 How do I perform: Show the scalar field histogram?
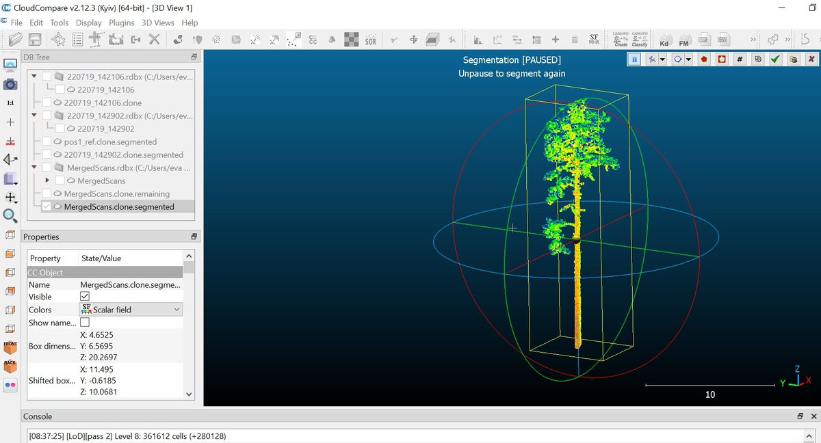click(478, 40)
